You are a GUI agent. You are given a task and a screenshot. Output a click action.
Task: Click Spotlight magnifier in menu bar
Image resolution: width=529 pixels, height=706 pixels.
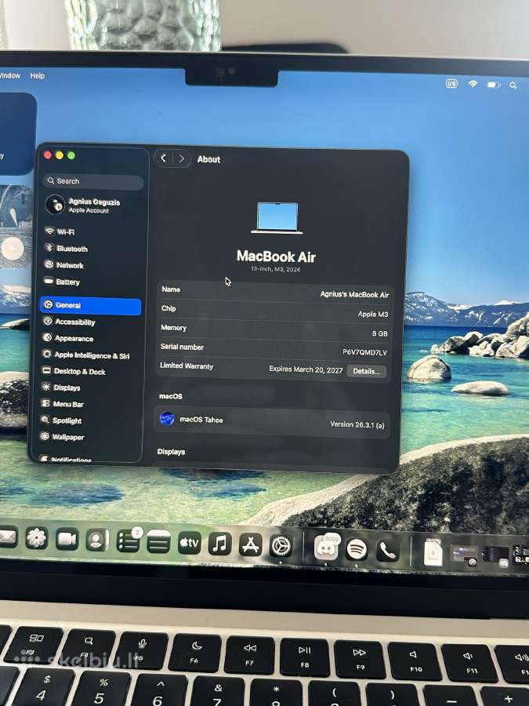pos(513,85)
